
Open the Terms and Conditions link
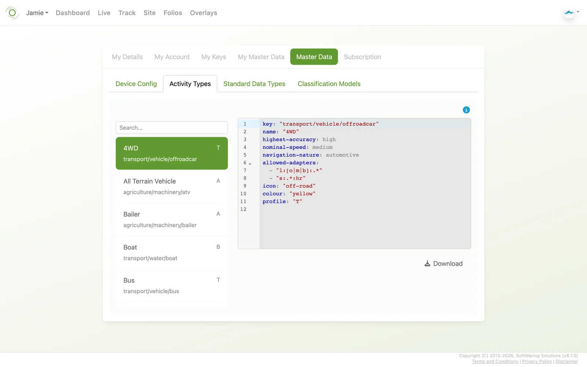tap(495, 361)
